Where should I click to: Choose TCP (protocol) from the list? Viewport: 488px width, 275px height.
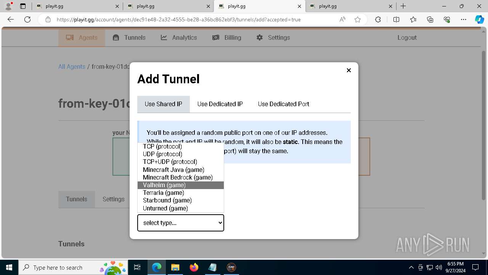point(180,146)
